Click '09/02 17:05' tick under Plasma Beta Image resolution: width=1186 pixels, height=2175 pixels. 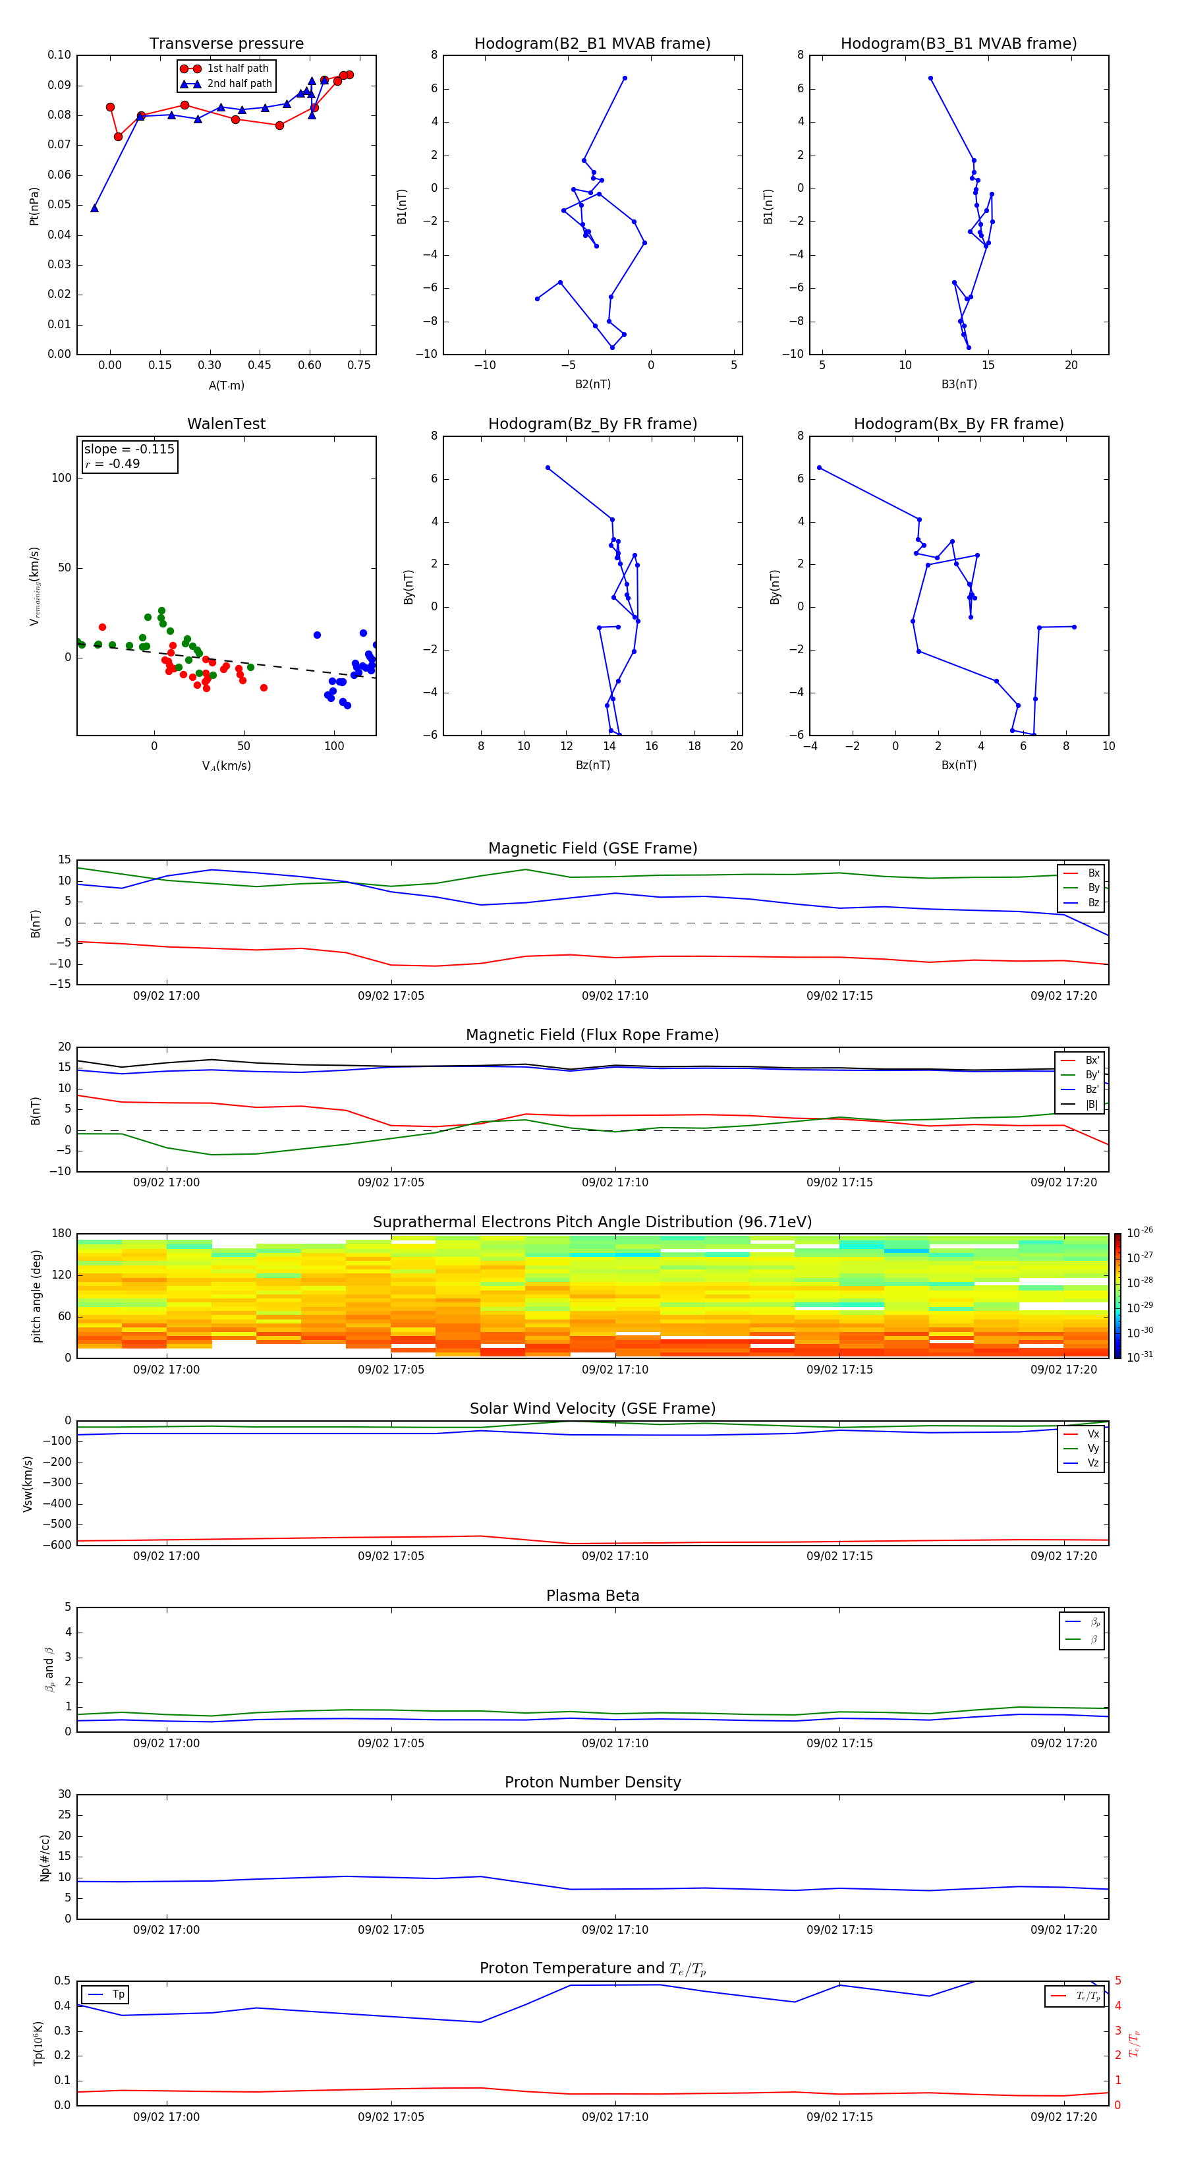(x=391, y=1743)
